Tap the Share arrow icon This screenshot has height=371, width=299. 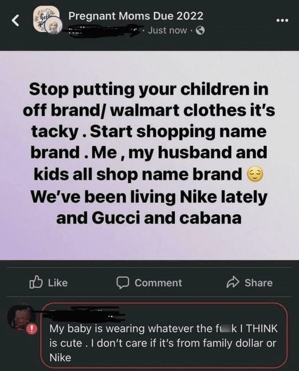[233, 282]
